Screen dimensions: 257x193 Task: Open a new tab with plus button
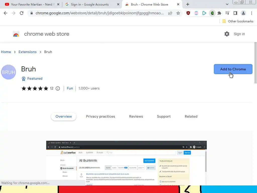[x=188, y=5]
